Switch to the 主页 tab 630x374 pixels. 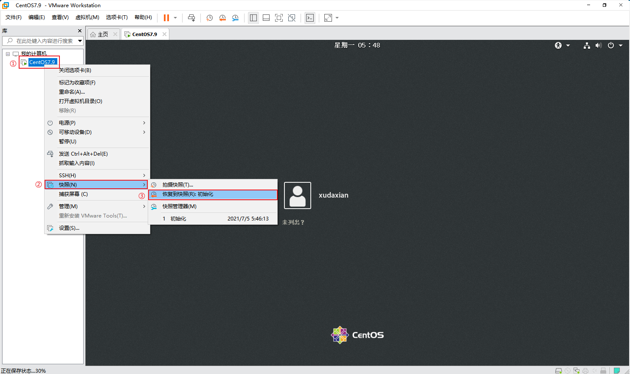tap(103, 34)
